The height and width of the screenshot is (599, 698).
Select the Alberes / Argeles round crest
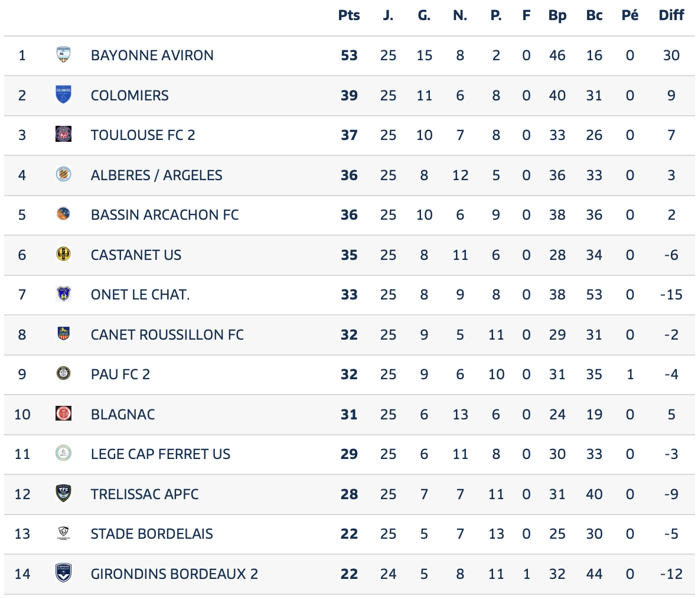click(63, 174)
